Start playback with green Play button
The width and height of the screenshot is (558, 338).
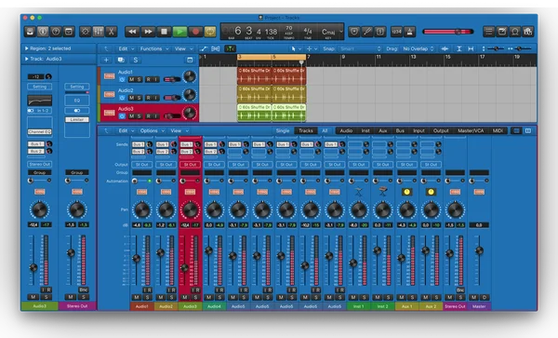(179, 32)
